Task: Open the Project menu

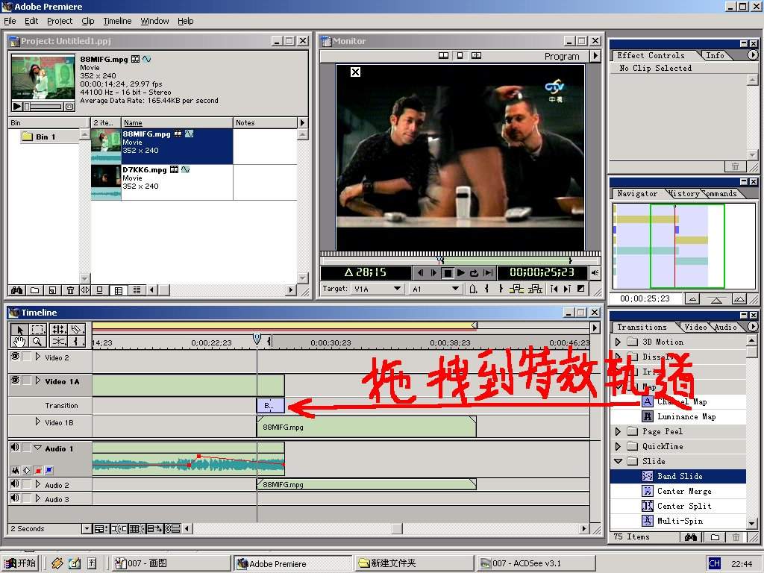Action: 60,21
